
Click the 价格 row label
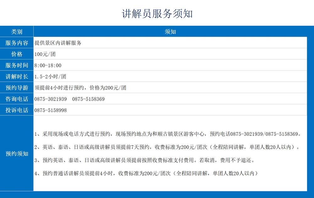17,54
